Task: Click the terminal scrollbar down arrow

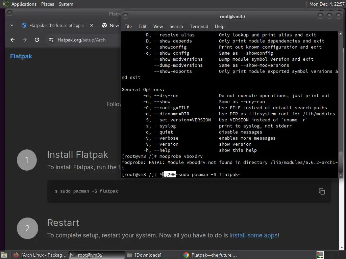Action: pos(341,175)
